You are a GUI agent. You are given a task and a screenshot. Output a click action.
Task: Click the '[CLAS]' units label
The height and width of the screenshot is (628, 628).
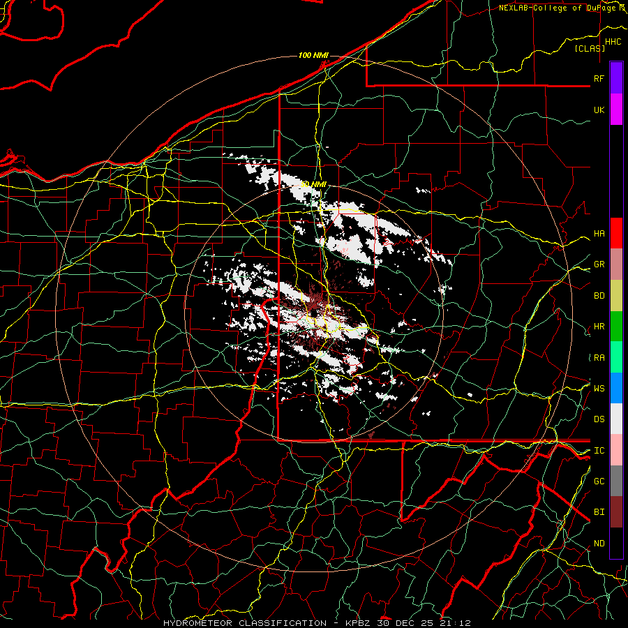coord(590,48)
